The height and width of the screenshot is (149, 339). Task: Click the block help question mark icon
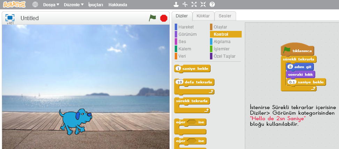click(x=212, y=5)
